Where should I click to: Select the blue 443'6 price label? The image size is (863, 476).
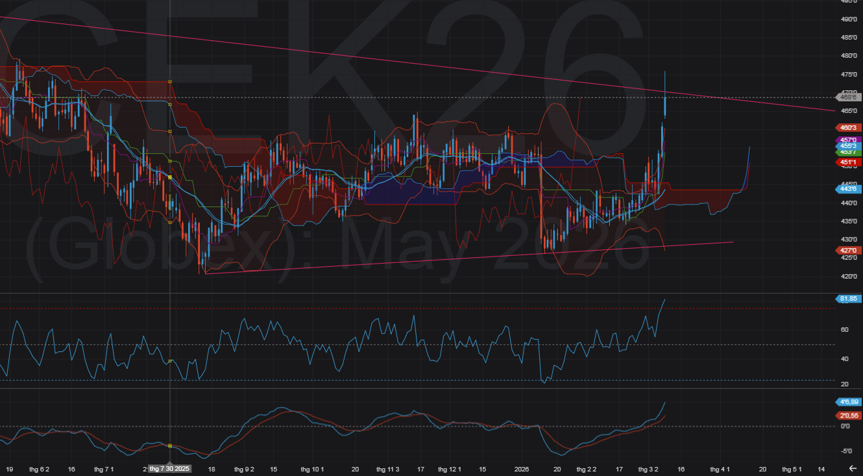point(847,189)
